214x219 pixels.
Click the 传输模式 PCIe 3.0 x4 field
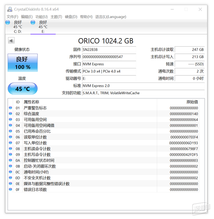tap(109, 71)
